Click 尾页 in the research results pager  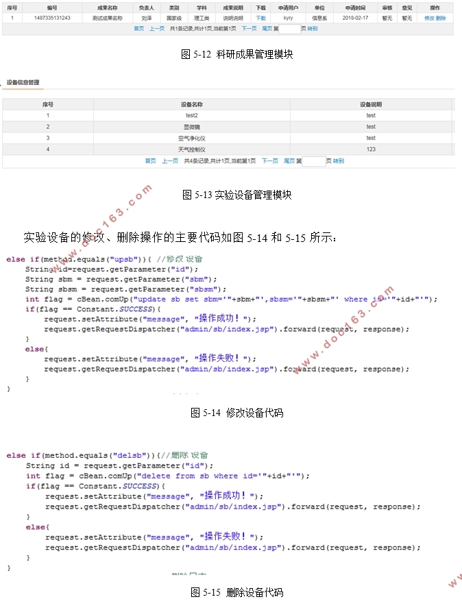[x=267, y=29]
